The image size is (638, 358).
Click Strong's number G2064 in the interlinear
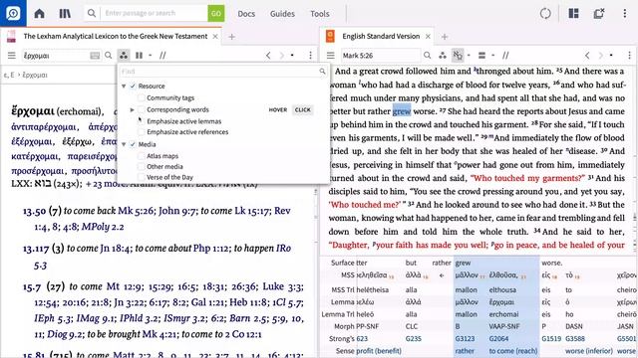(x=498, y=338)
